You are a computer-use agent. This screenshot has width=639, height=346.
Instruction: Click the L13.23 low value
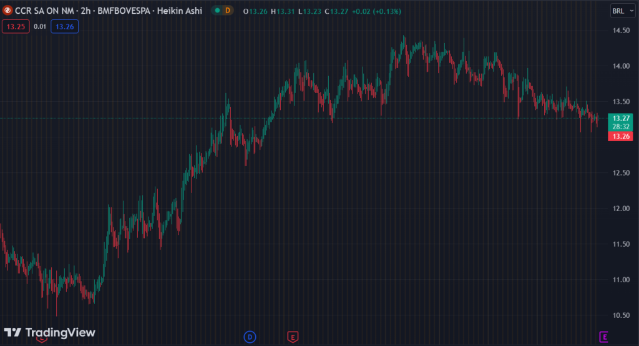pos(310,11)
